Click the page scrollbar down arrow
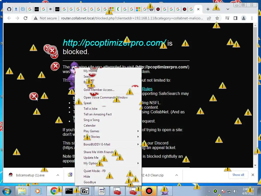 click(x=255, y=165)
